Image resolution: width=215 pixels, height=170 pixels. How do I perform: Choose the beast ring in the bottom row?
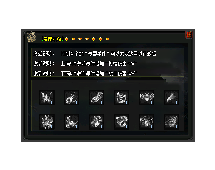point(122,122)
